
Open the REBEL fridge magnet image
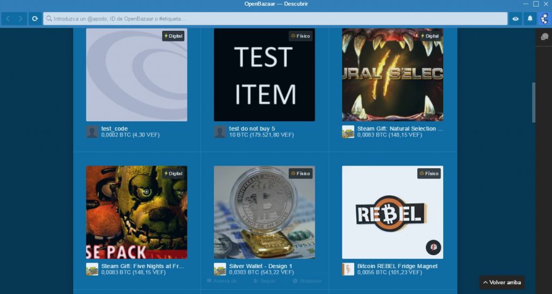click(392, 213)
